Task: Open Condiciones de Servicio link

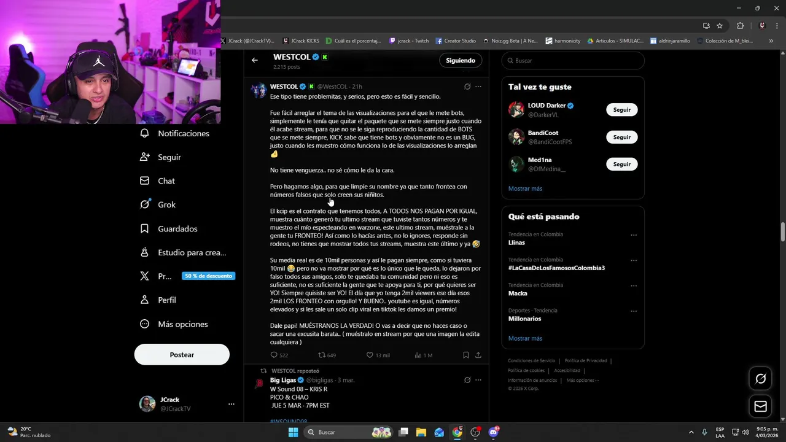Action: coord(531,361)
